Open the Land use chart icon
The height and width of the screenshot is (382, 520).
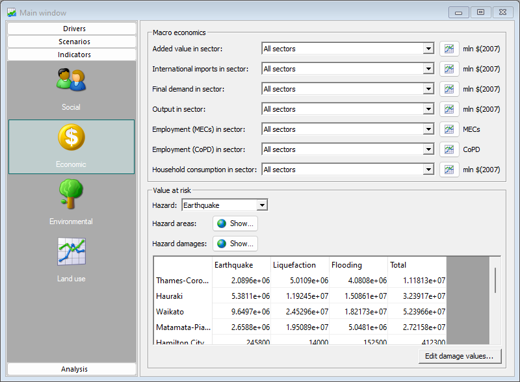(x=71, y=251)
